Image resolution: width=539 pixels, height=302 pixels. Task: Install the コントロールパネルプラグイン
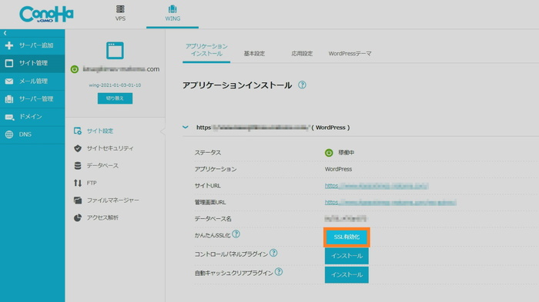[346, 256]
